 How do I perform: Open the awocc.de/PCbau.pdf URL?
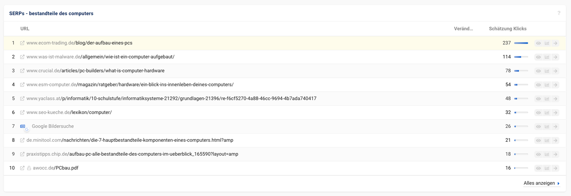(56, 168)
